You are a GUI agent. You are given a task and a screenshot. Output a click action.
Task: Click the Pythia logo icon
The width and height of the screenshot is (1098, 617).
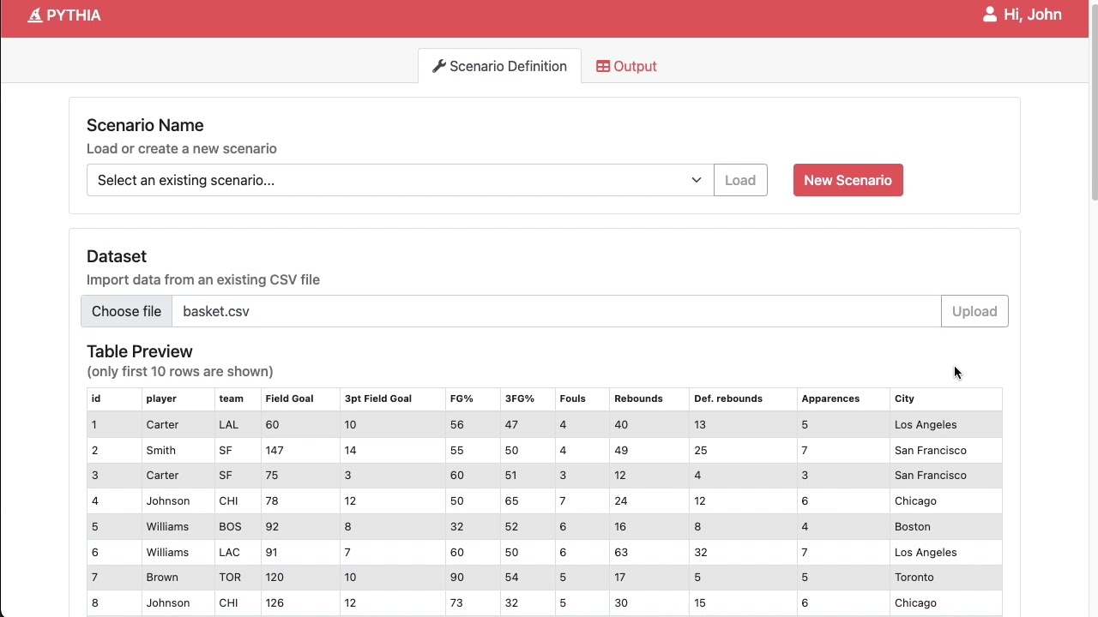pos(35,15)
